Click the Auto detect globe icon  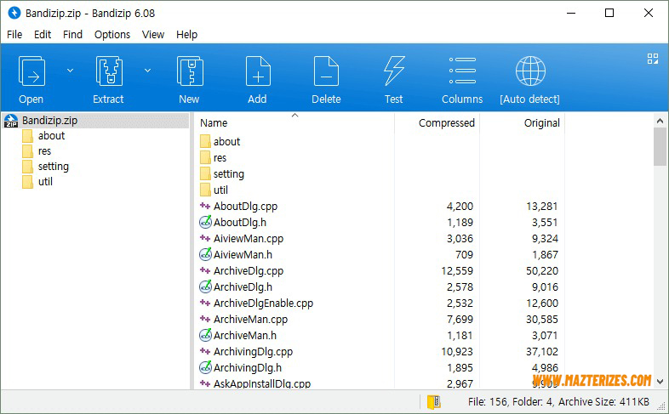(x=530, y=71)
